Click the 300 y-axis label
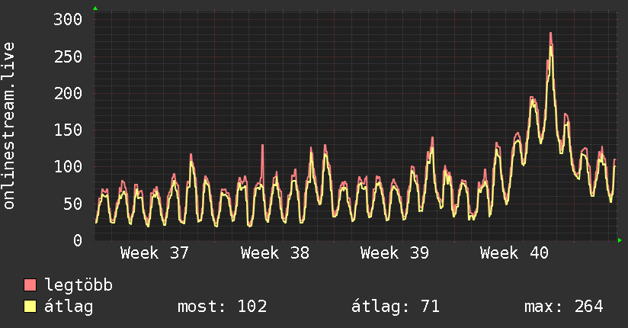This screenshot has width=628, height=328. point(68,19)
